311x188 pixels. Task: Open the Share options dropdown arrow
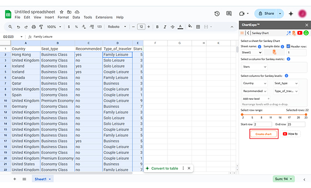point(280,13)
